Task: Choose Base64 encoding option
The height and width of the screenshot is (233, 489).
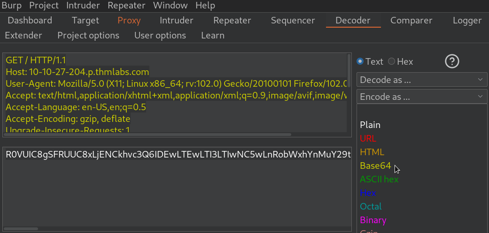Action: click(x=375, y=165)
